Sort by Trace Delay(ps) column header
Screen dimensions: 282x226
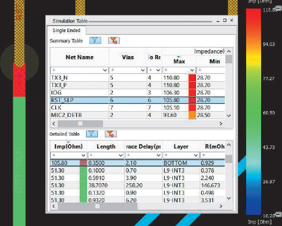[143, 146]
